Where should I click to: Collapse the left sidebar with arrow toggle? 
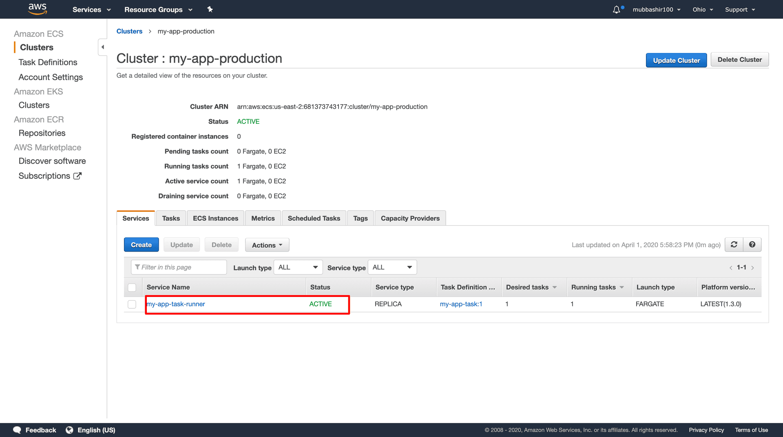pyautogui.click(x=102, y=47)
